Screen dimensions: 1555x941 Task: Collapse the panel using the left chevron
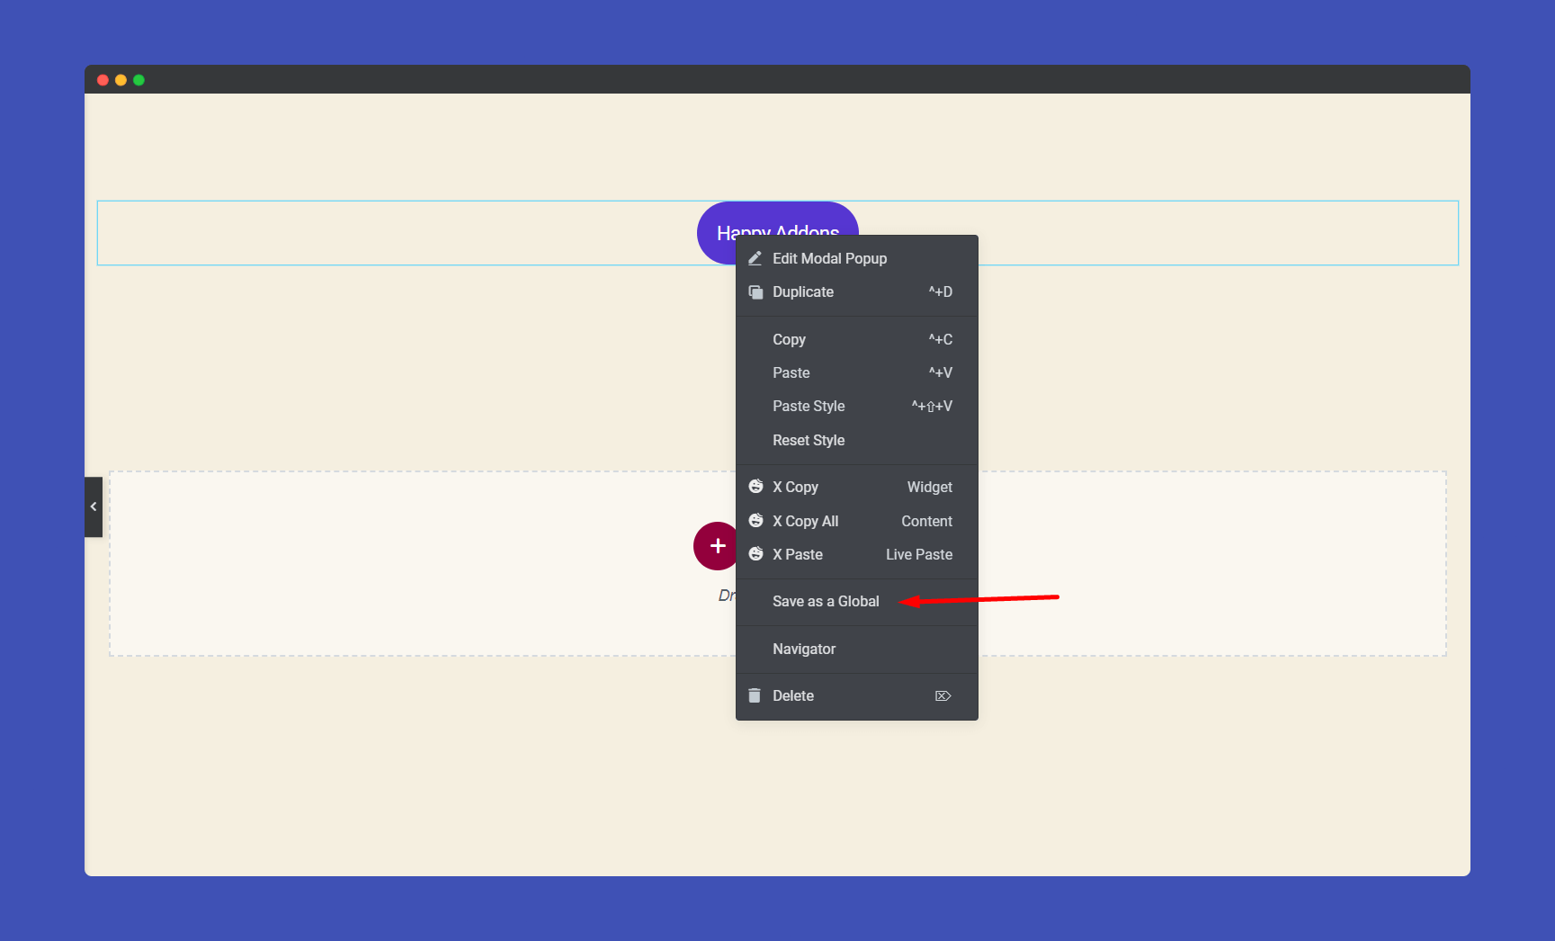pos(93,506)
